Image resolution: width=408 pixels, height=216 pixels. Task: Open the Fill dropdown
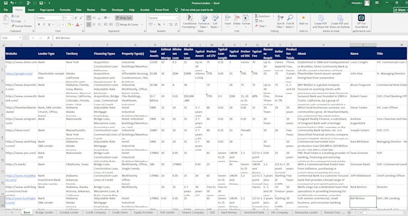pos(259,21)
